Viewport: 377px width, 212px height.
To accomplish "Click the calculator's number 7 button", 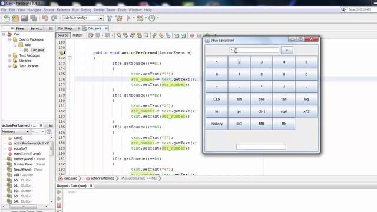I will 239,74.
